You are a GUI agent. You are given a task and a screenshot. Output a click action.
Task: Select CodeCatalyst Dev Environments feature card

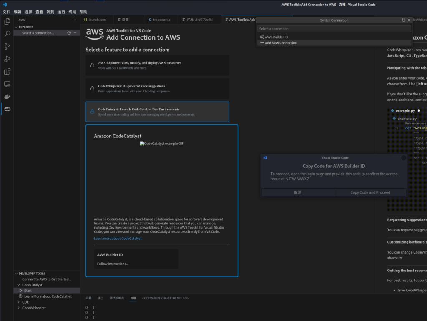point(157,112)
